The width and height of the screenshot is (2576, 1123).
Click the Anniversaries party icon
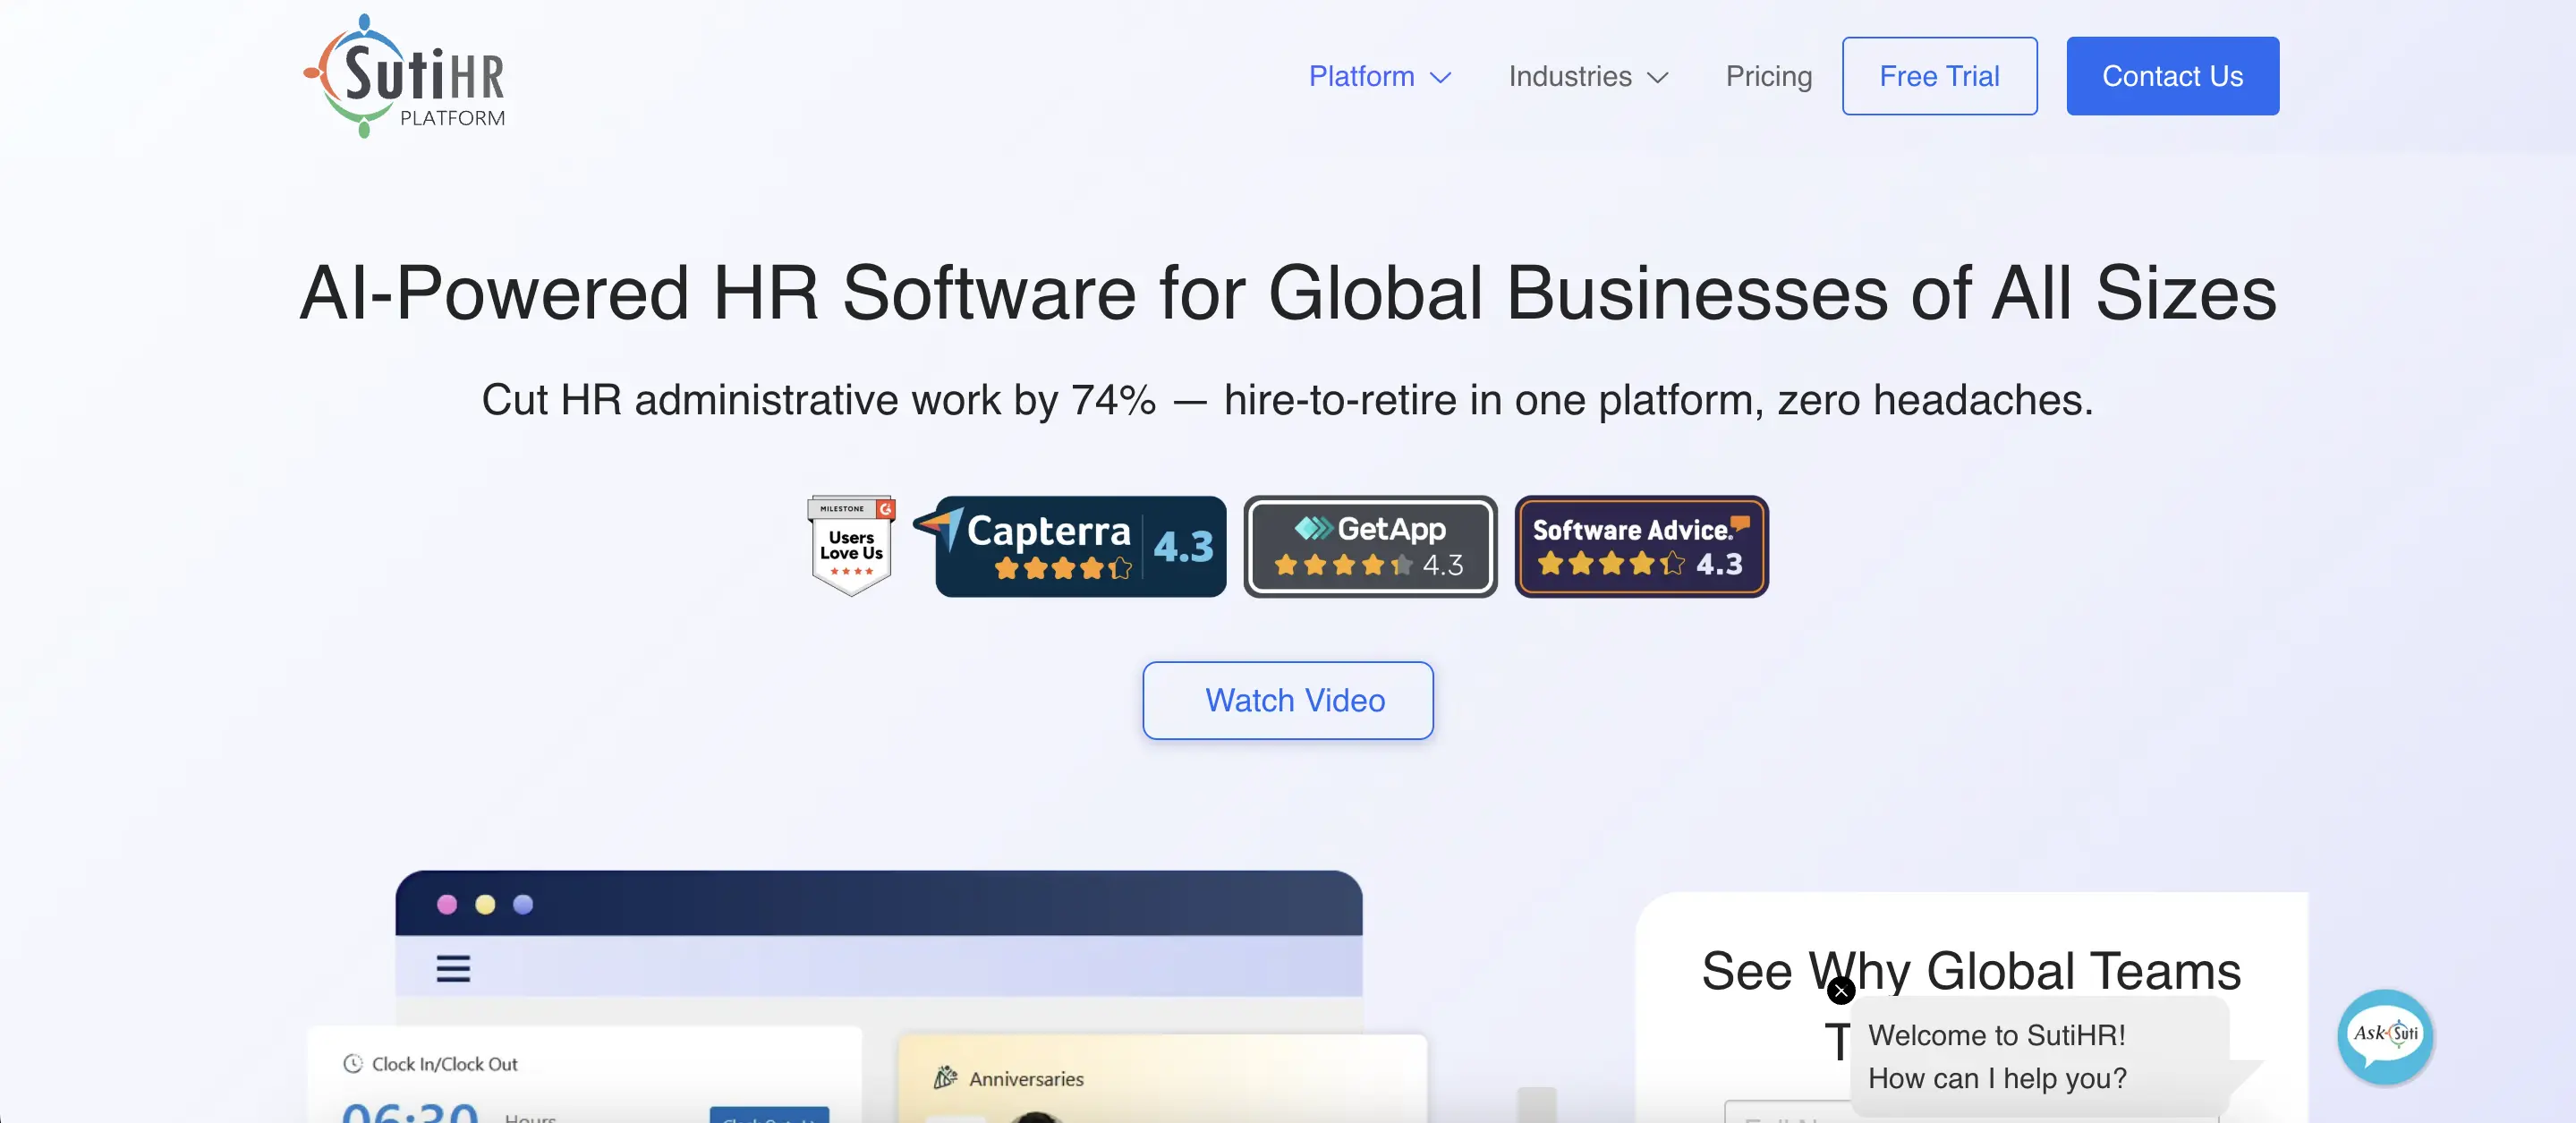pos(944,1078)
